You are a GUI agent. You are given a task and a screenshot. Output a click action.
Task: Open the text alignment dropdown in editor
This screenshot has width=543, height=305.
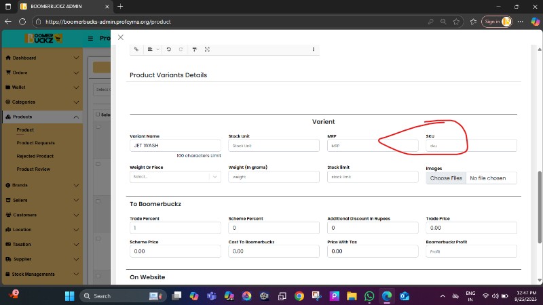[153, 49]
